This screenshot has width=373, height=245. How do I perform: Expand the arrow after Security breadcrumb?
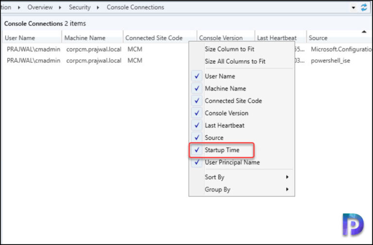click(98, 8)
